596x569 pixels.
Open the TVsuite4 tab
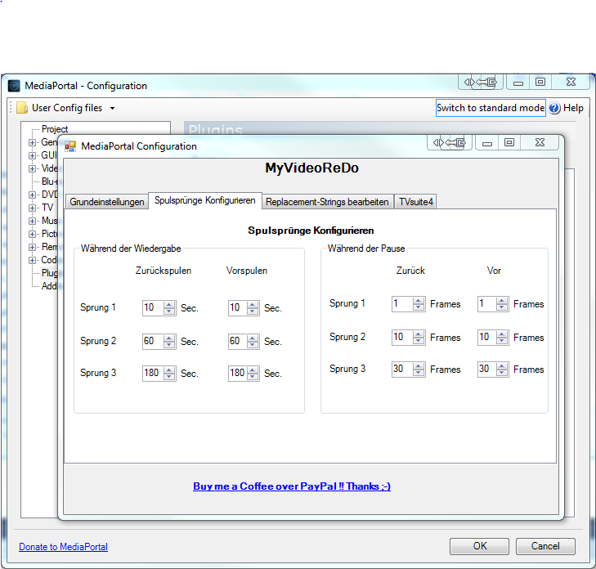click(x=416, y=201)
